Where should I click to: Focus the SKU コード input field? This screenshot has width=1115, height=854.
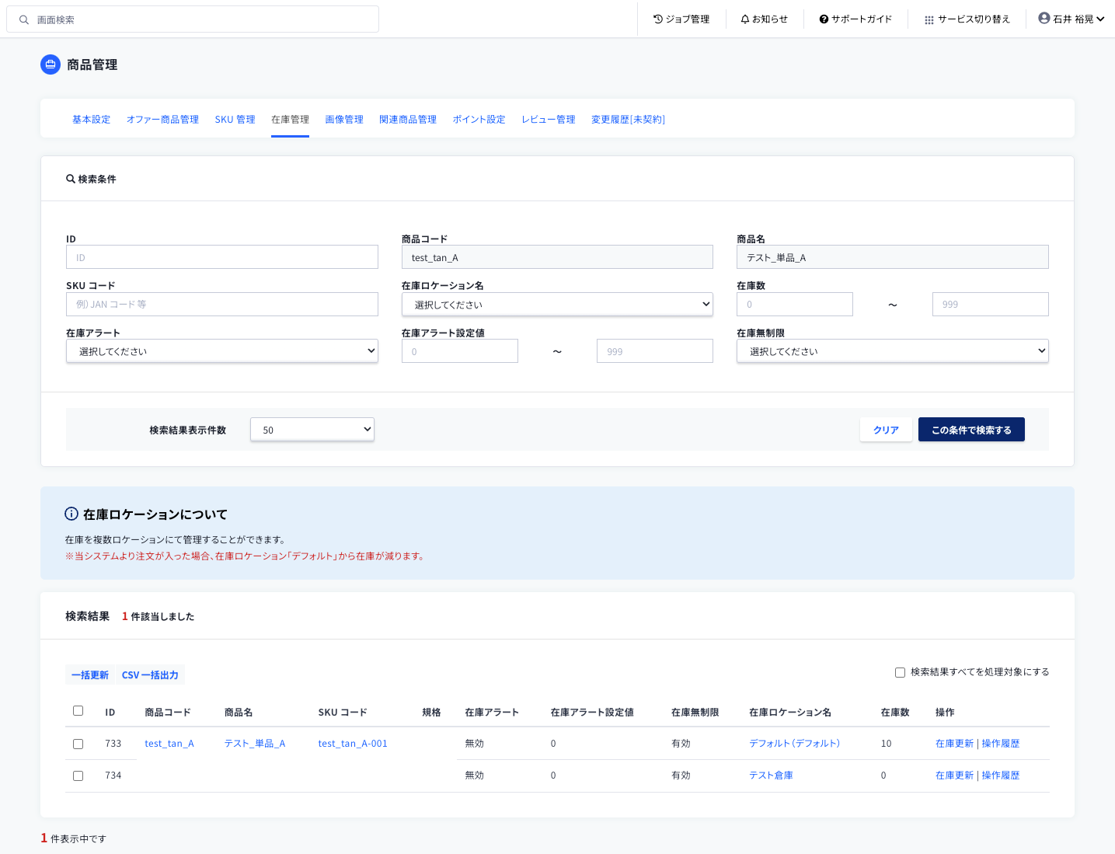point(222,304)
